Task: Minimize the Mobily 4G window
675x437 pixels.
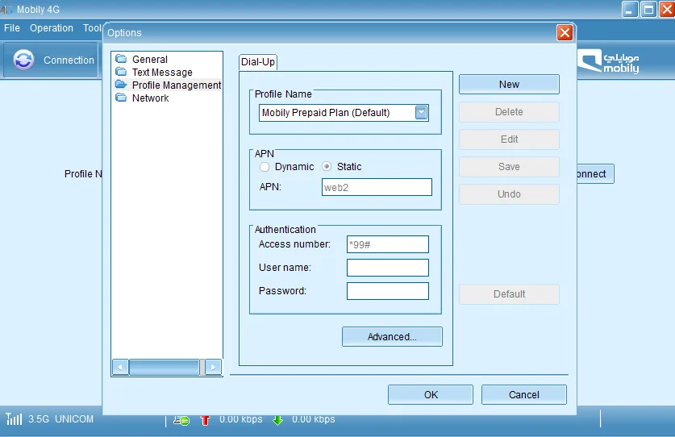Action: click(629, 10)
